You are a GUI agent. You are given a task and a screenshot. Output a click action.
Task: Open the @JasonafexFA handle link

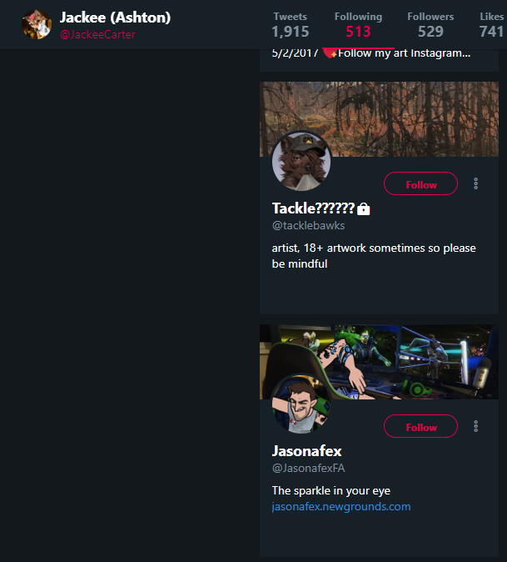click(x=308, y=468)
